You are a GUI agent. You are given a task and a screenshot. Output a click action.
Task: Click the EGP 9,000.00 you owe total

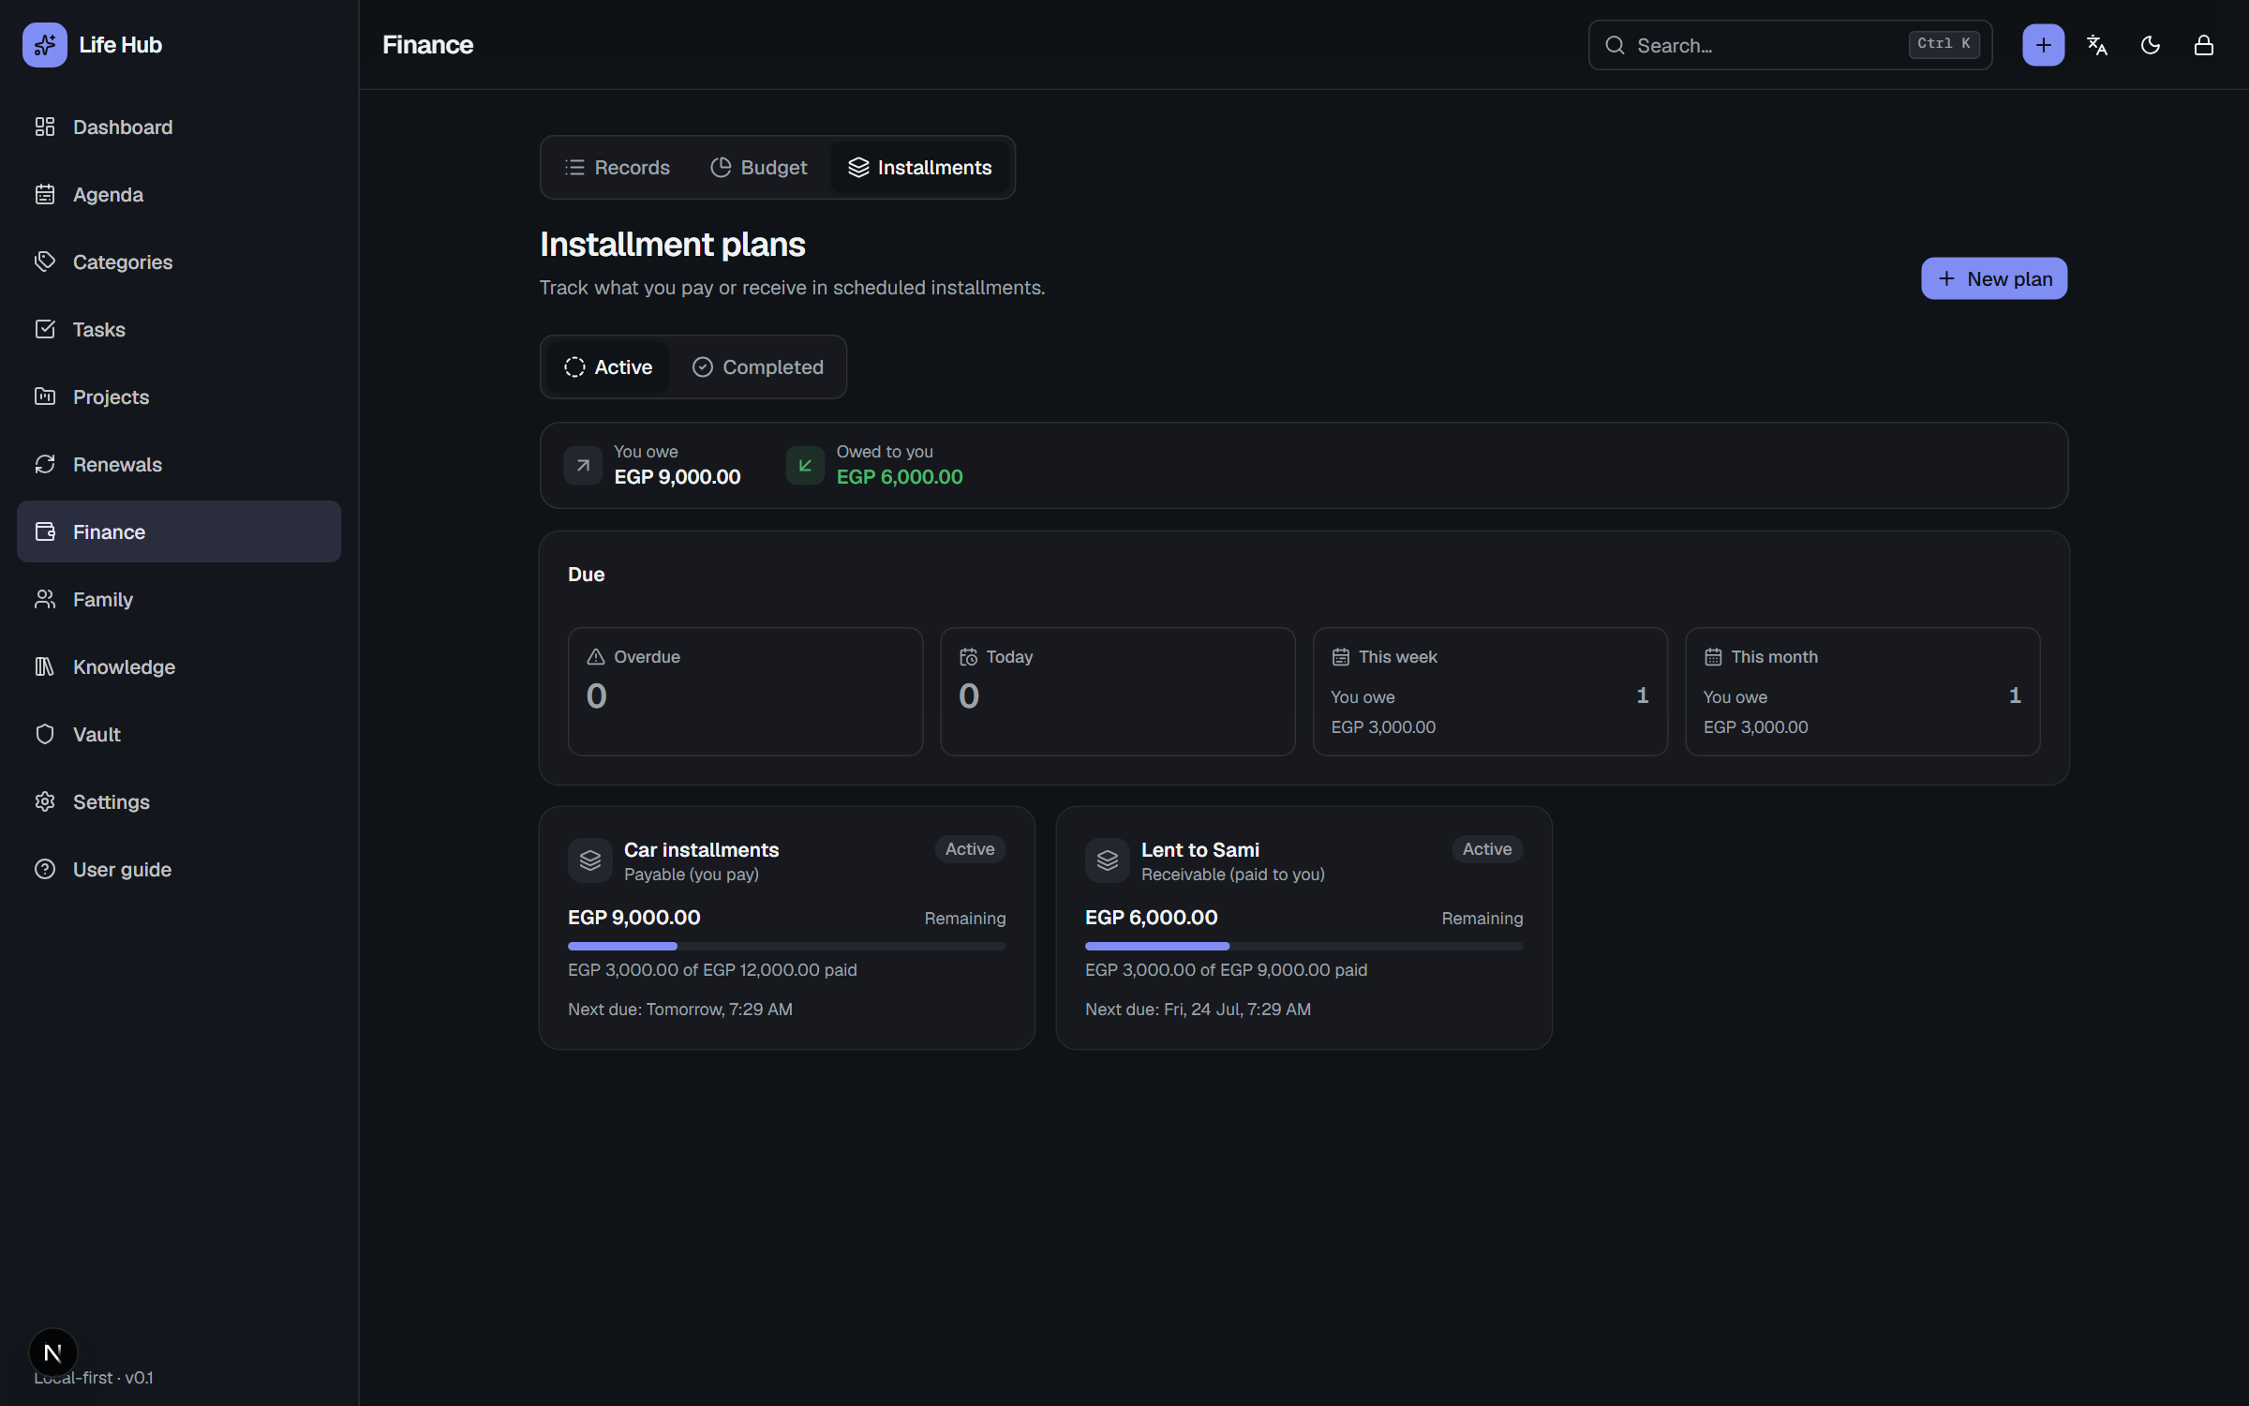(677, 477)
